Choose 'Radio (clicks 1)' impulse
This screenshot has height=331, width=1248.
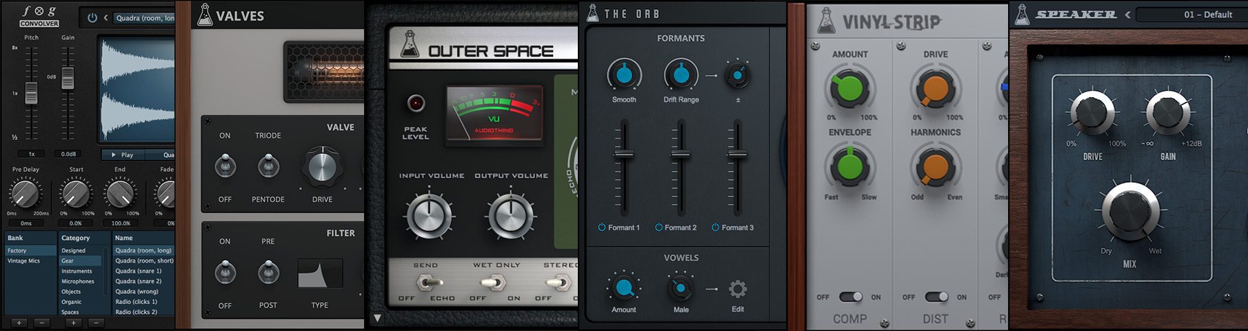point(144,301)
